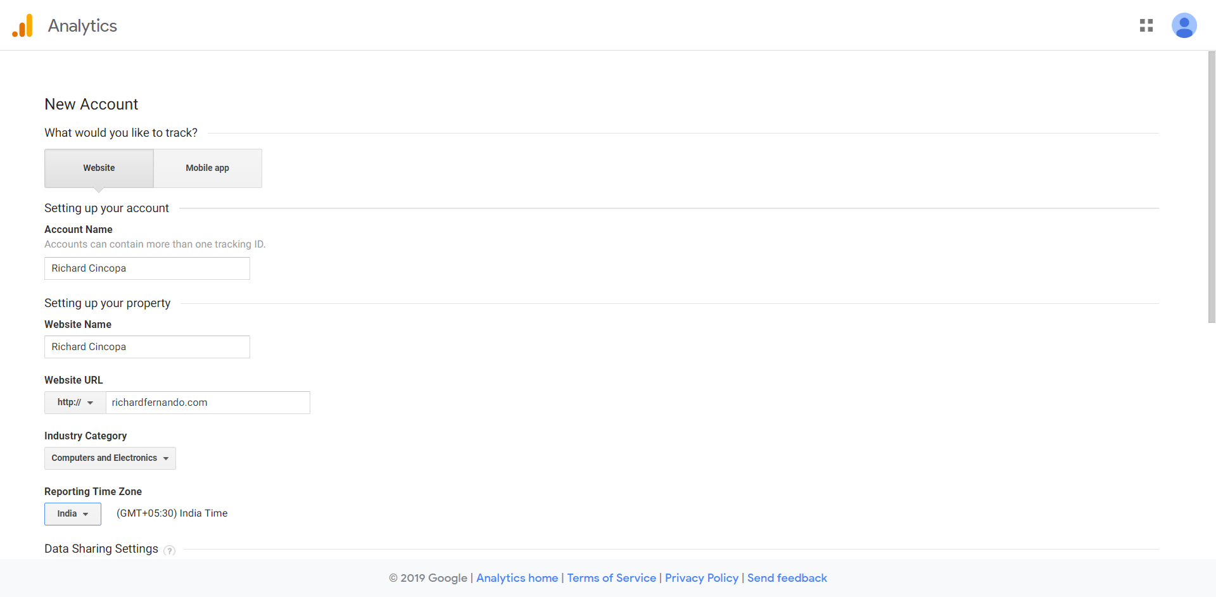The image size is (1216, 597).
Task: Click the (GMT+05:30) India Time selector
Action: [x=172, y=513]
